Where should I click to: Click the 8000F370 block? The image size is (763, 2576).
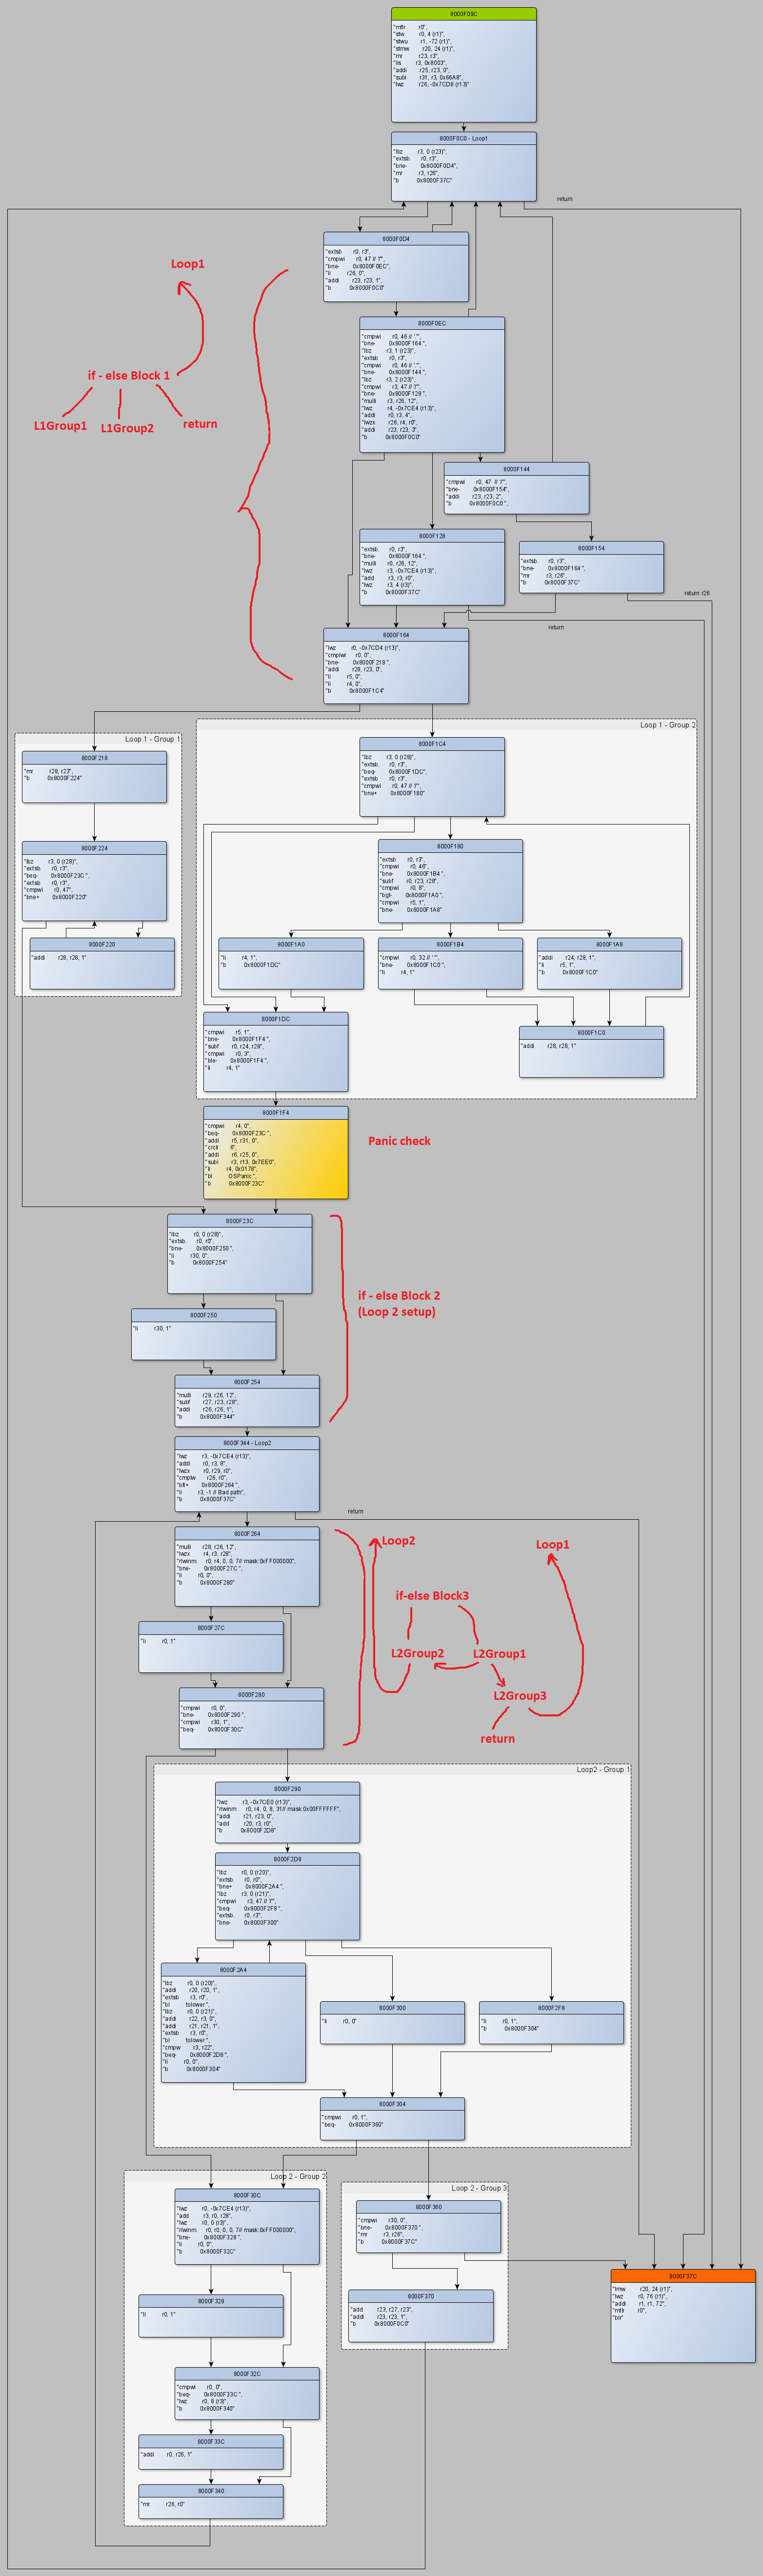[x=421, y=2315]
